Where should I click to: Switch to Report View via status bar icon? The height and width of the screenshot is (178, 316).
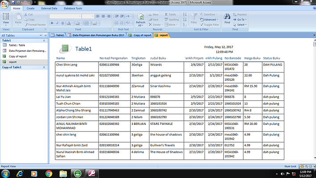click(302, 166)
